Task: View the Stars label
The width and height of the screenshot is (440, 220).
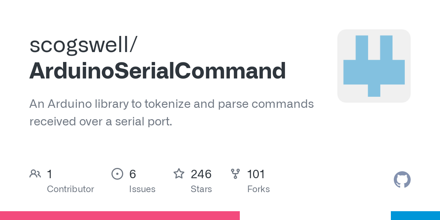Action: pos(201,189)
